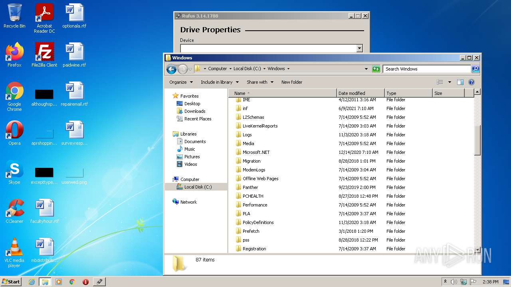Open the Recycle Bin desktop icon
511x287 pixels.
click(14, 16)
